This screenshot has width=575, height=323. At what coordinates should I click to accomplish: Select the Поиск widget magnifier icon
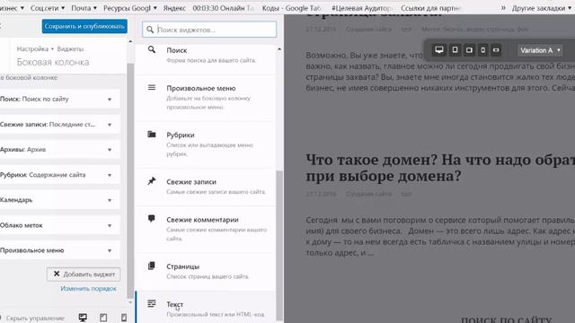click(152, 49)
